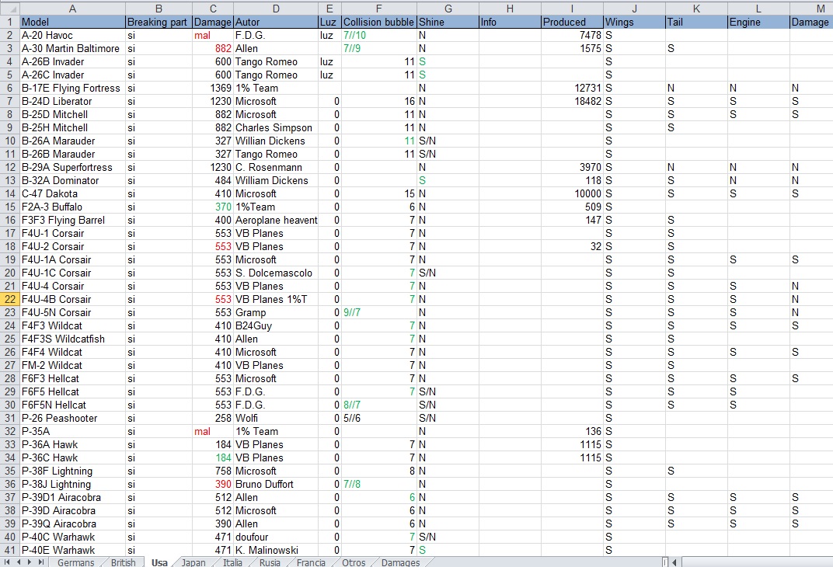This screenshot has width=833, height=567.
Task: Click damage value 1369 cell
Action: 213,88
